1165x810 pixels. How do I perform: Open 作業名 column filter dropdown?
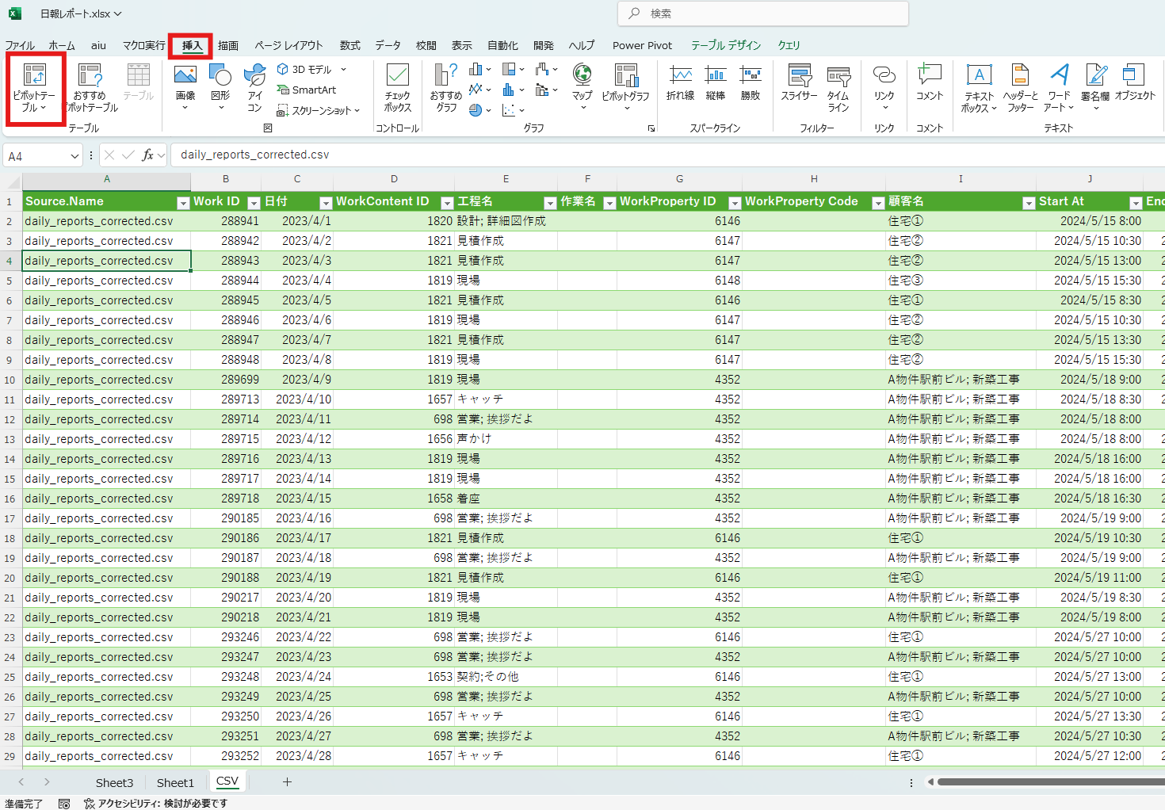(x=609, y=203)
